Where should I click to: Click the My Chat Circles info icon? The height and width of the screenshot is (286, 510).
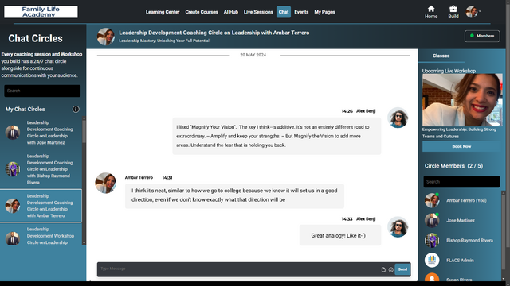(76, 110)
